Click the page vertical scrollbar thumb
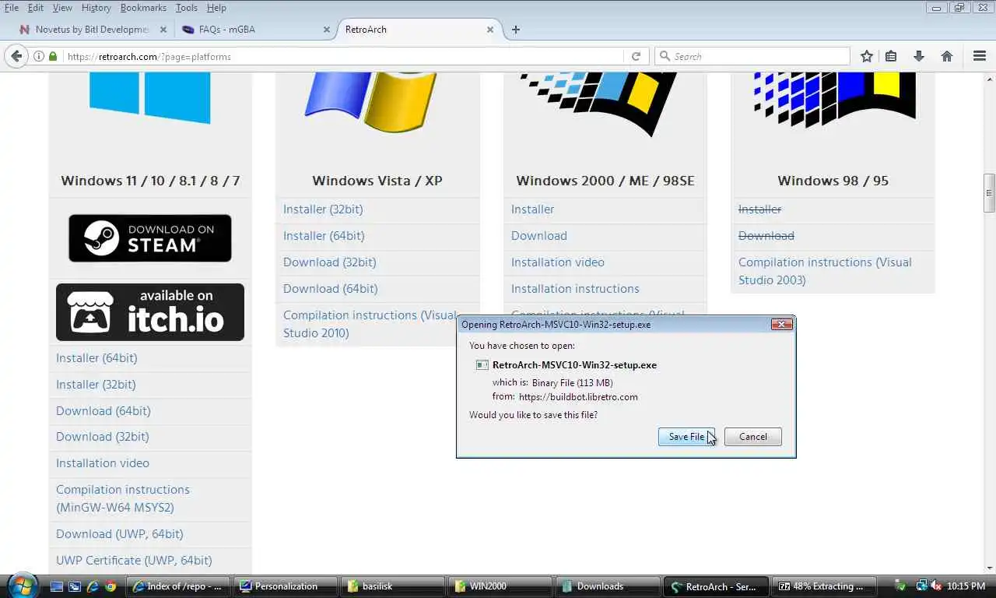Image resolution: width=996 pixels, height=598 pixels. pos(989,192)
